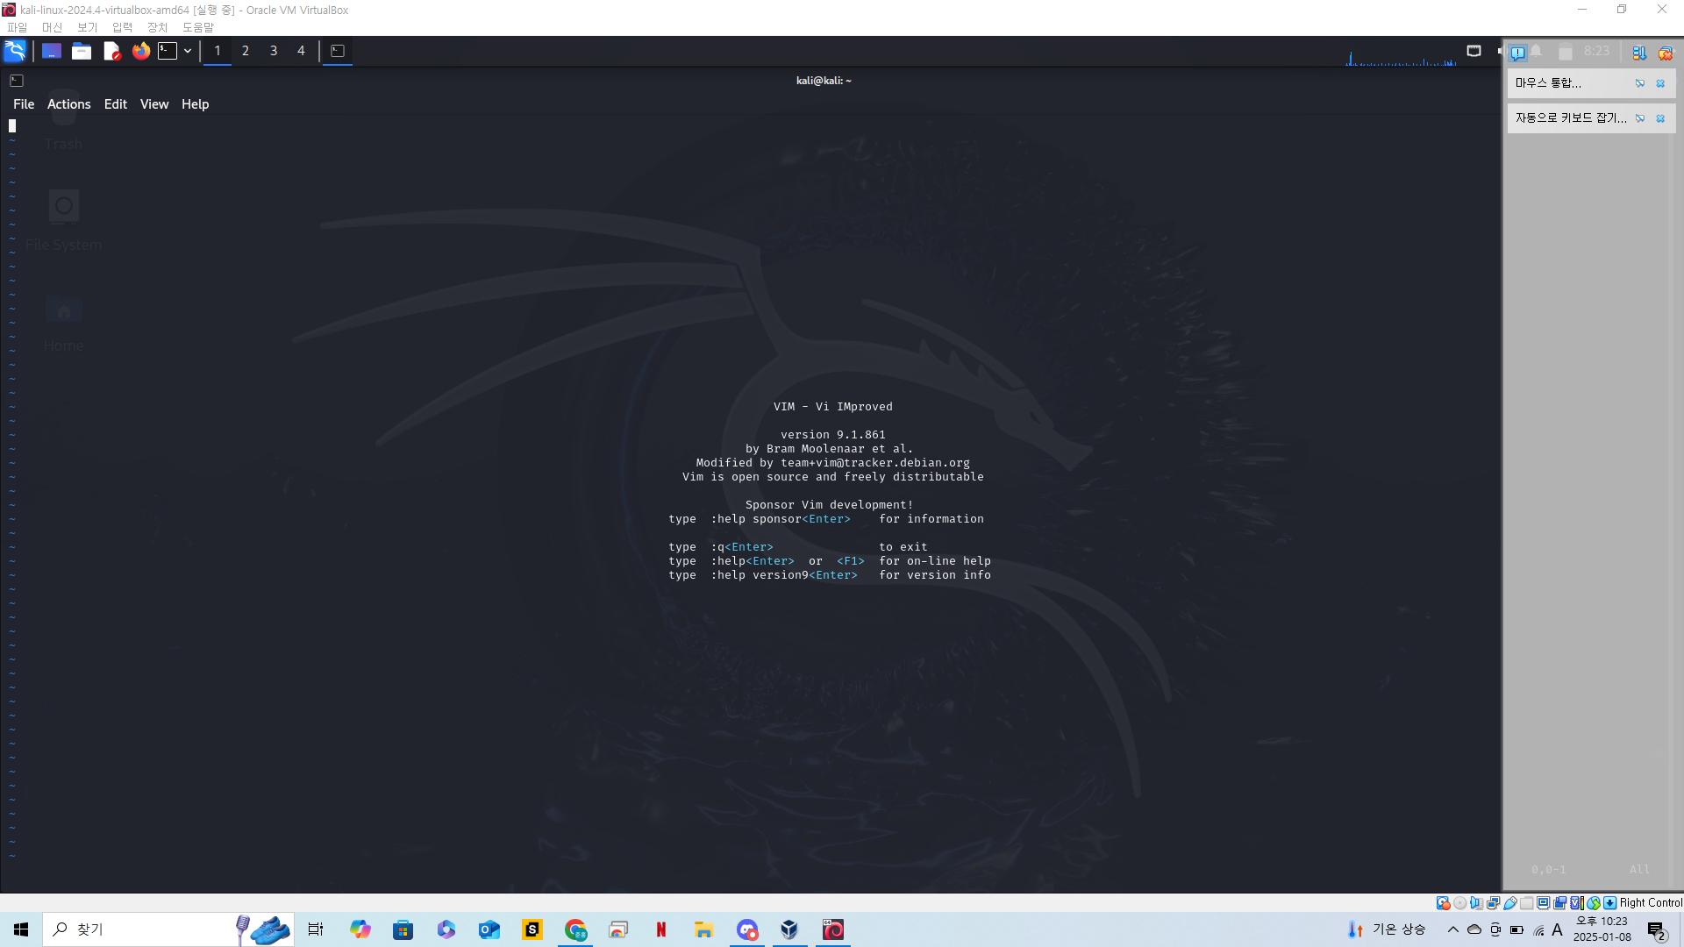The image size is (1684, 947).
Task: Dismiss the 마우스 통합 notification
Action: pyautogui.click(x=1660, y=83)
